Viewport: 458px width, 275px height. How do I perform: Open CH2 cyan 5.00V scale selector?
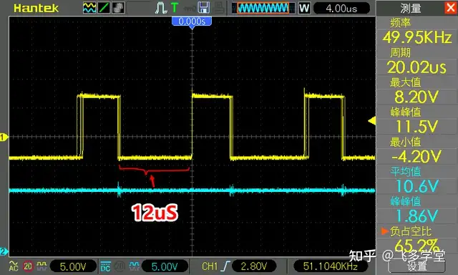point(165,266)
